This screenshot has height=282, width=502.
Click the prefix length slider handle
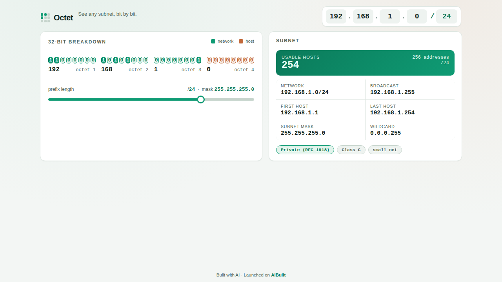pos(201,99)
